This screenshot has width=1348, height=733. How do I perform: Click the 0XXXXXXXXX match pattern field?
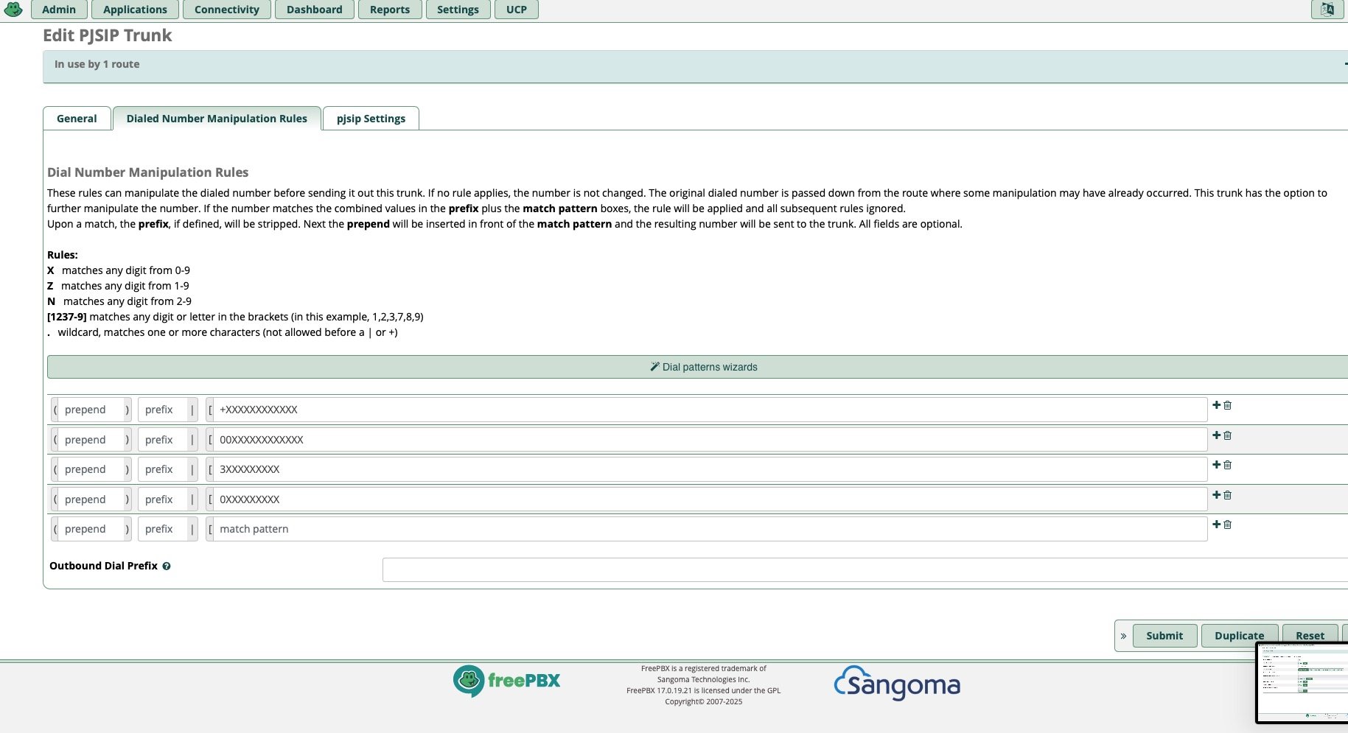tap(710, 499)
